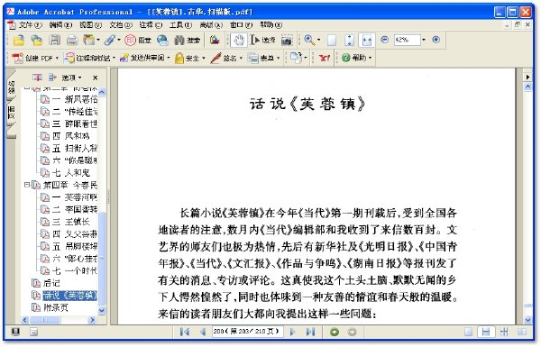The image size is (541, 347).
Task: Click the picture tasks icon
Action: [x=215, y=40]
